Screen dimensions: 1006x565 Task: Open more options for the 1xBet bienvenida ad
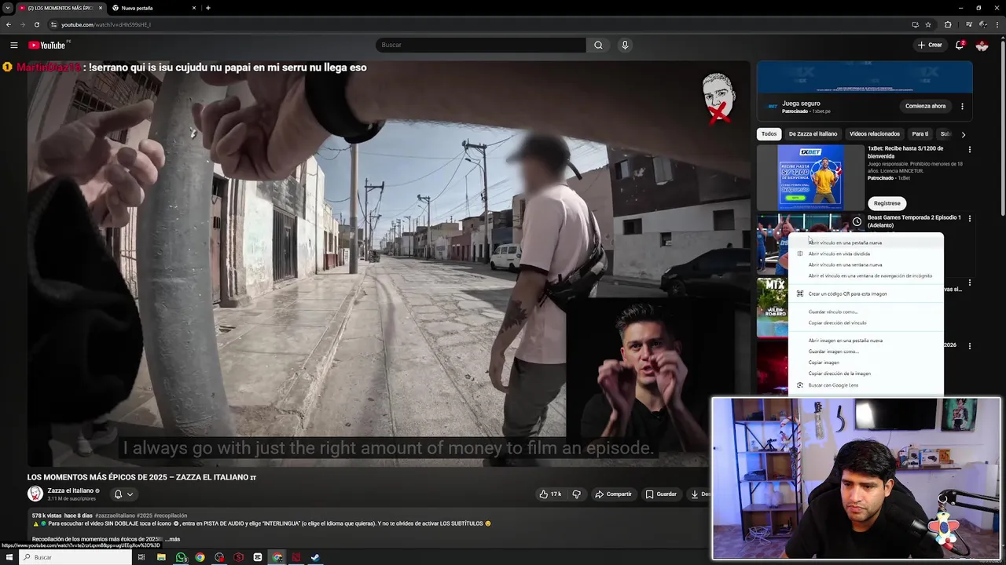(x=969, y=149)
